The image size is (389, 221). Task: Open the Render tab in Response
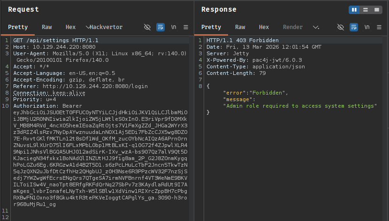pos(293,27)
